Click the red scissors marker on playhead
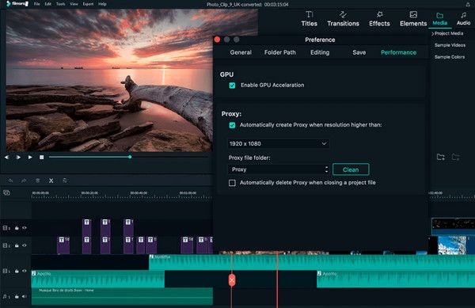 (232, 279)
